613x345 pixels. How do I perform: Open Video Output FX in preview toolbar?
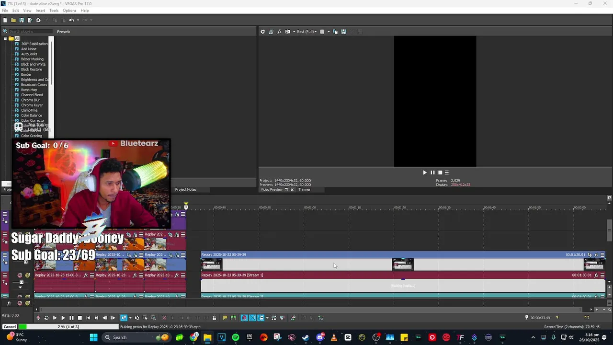[x=279, y=32]
